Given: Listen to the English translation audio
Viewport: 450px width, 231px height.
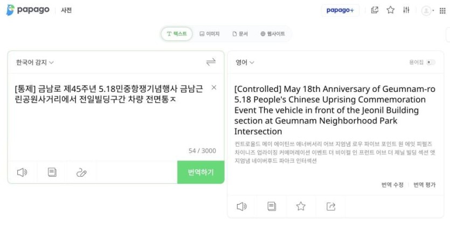Looking at the screenshot, I should tap(241, 206).
